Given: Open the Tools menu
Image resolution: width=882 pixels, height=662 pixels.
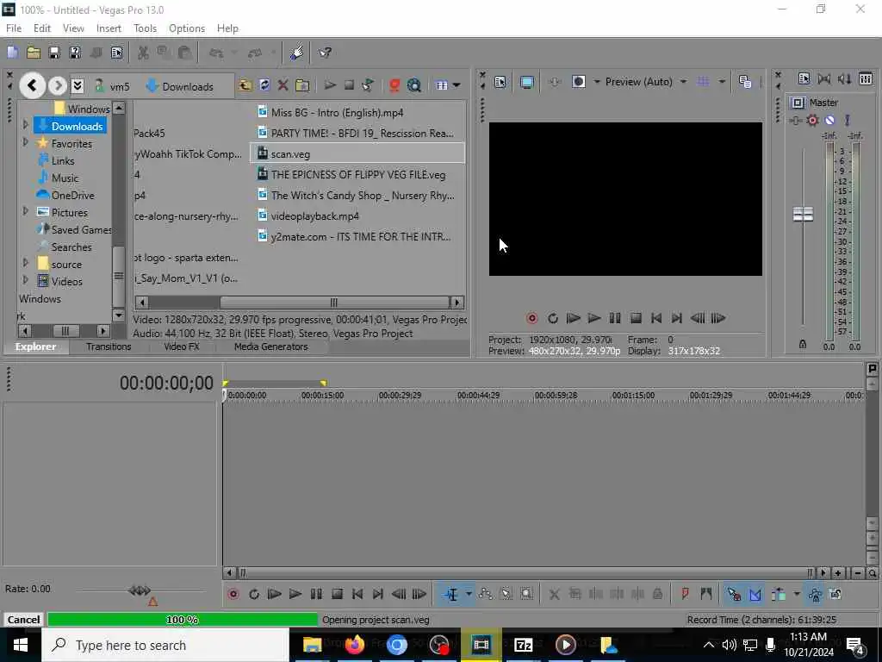Looking at the screenshot, I should point(145,28).
